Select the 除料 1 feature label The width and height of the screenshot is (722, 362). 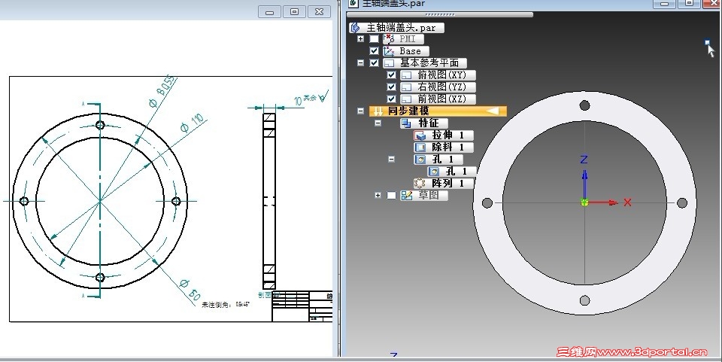[x=447, y=147]
